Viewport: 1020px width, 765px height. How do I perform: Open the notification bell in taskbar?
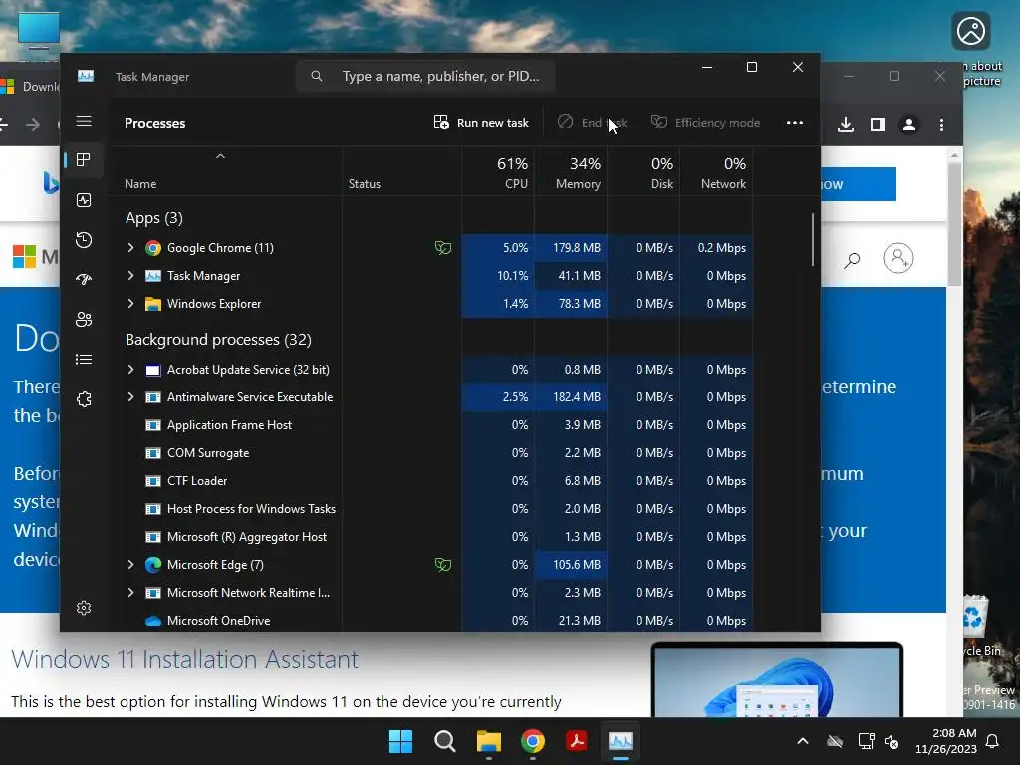click(993, 741)
